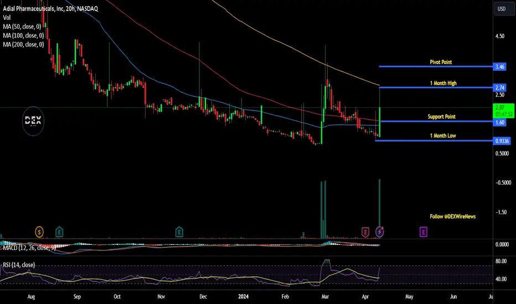The height and width of the screenshot is (304, 516).
Task: Click the tall volume bar in April
Action: (379, 208)
